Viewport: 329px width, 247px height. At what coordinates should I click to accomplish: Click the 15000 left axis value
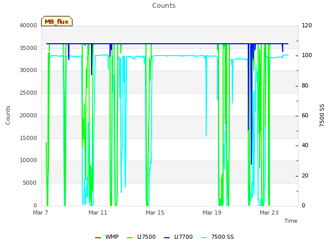(x=28, y=138)
